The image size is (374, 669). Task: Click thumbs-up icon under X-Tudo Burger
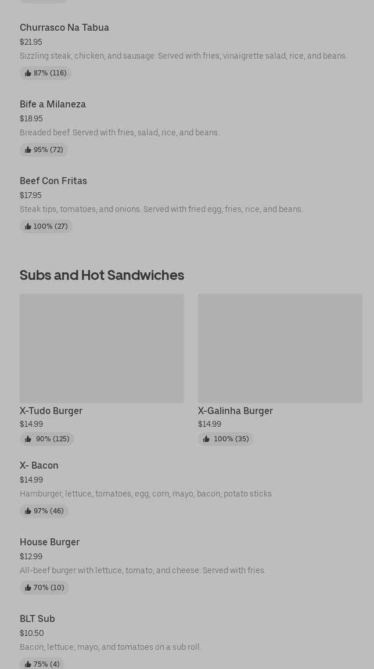pyautogui.click(x=28, y=439)
